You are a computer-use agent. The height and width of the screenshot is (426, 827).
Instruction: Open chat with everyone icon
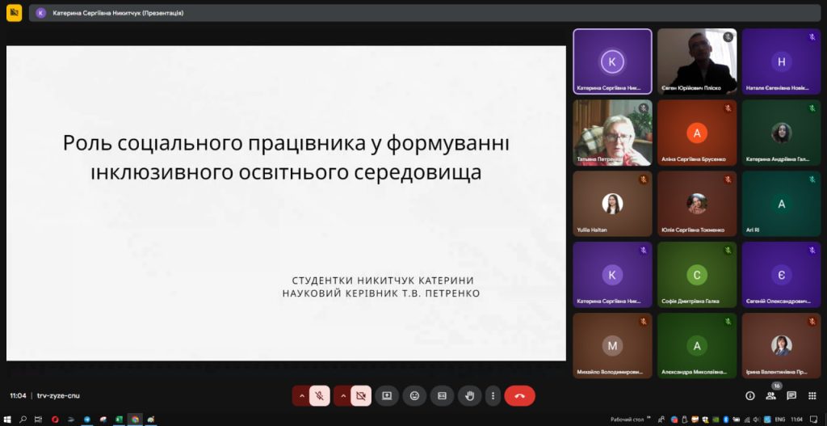[x=791, y=396]
